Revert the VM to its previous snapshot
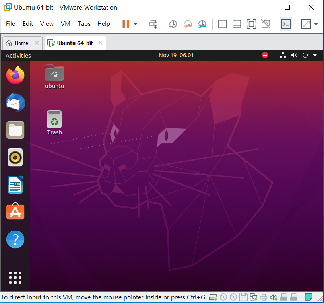324x303 pixels. 188,24
